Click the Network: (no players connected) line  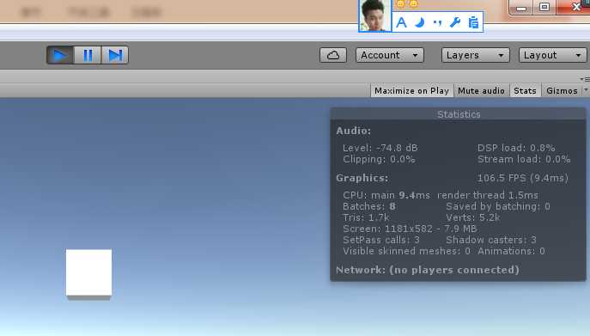[428, 270]
